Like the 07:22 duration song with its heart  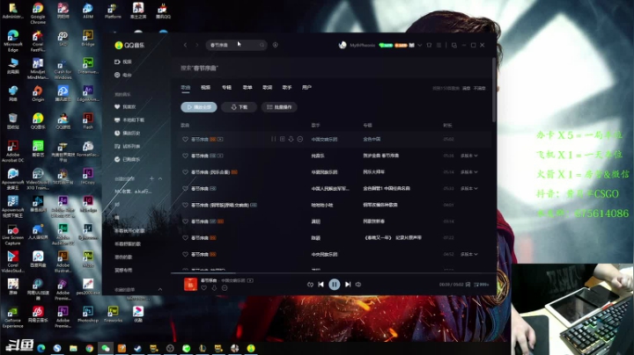(x=185, y=238)
